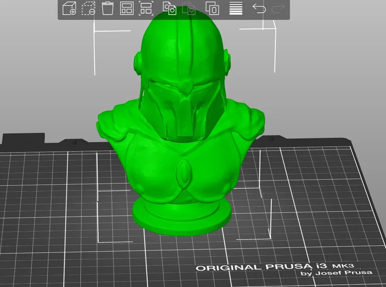Undo the last action
The width and height of the screenshot is (386, 287).
[x=259, y=8]
